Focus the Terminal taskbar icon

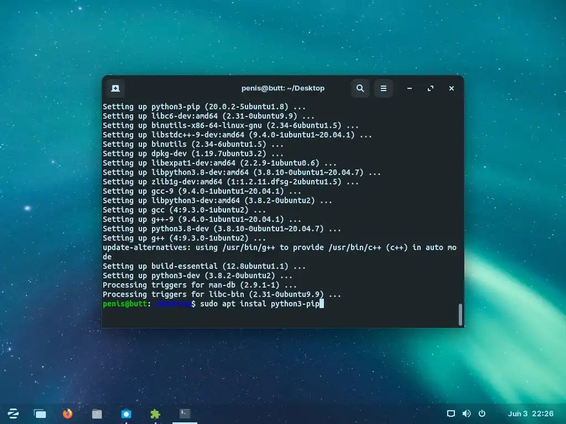(x=185, y=414)
